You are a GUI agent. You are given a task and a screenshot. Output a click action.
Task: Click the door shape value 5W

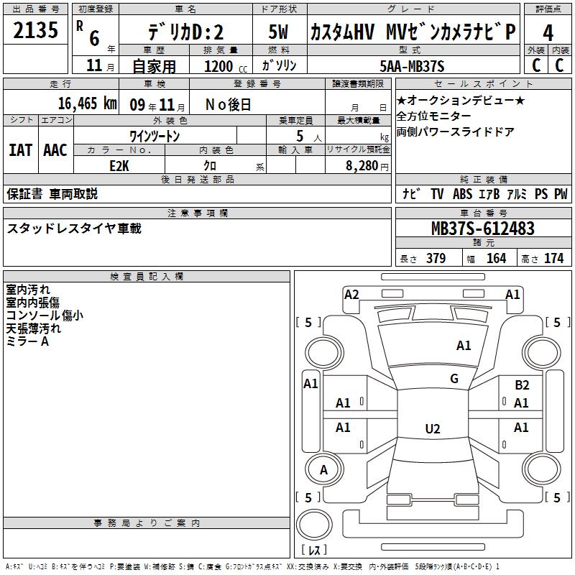[x=279, y=32]
